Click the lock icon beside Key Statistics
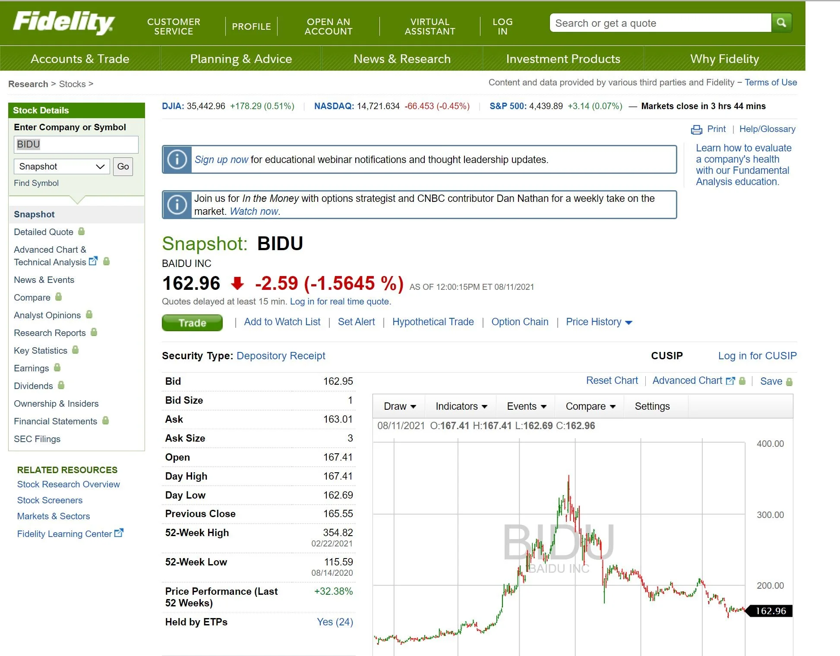This screenshot has height=656, width=840. (x=76, y=350)
